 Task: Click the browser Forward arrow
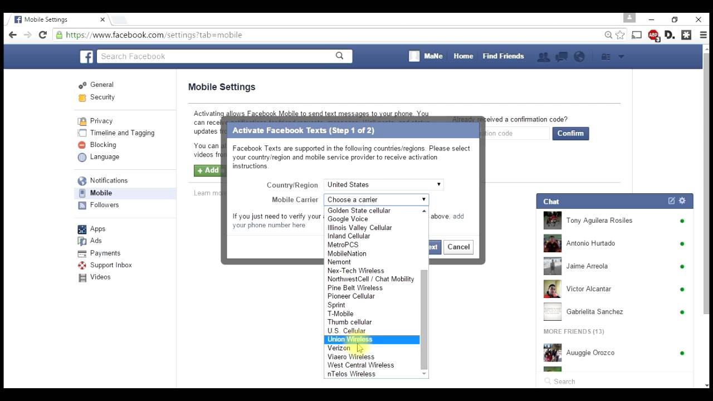[x=27, y=35]
